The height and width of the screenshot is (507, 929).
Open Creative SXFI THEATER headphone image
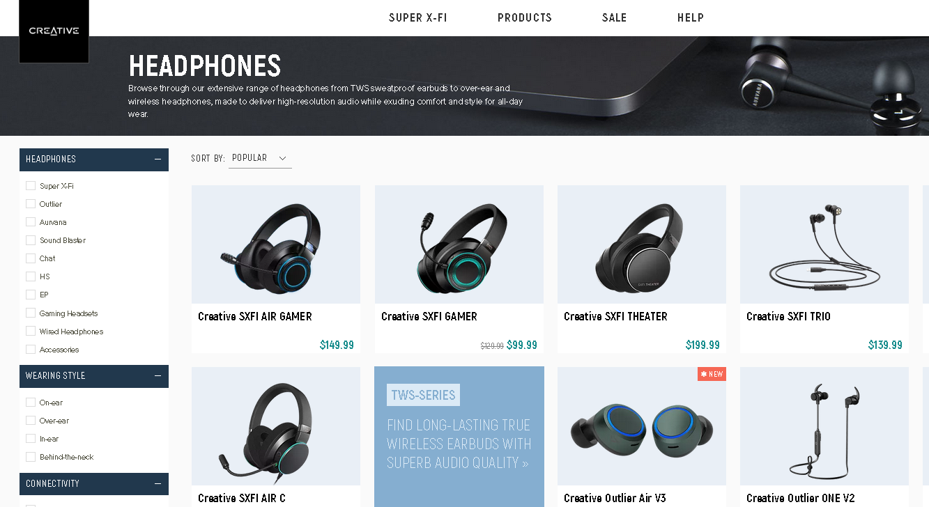pos(642,244)
